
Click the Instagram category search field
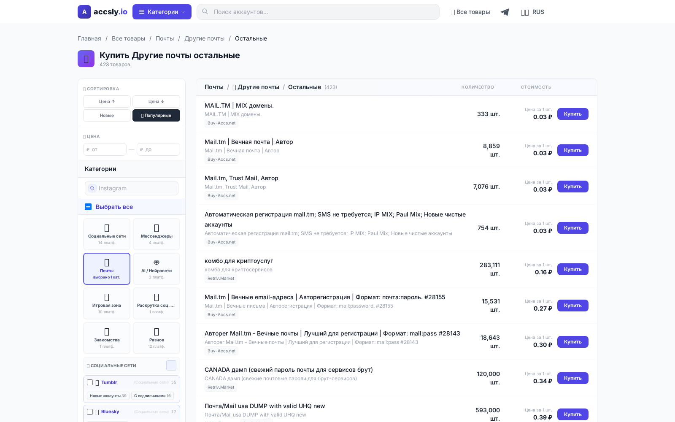click(x=132, y=188)
